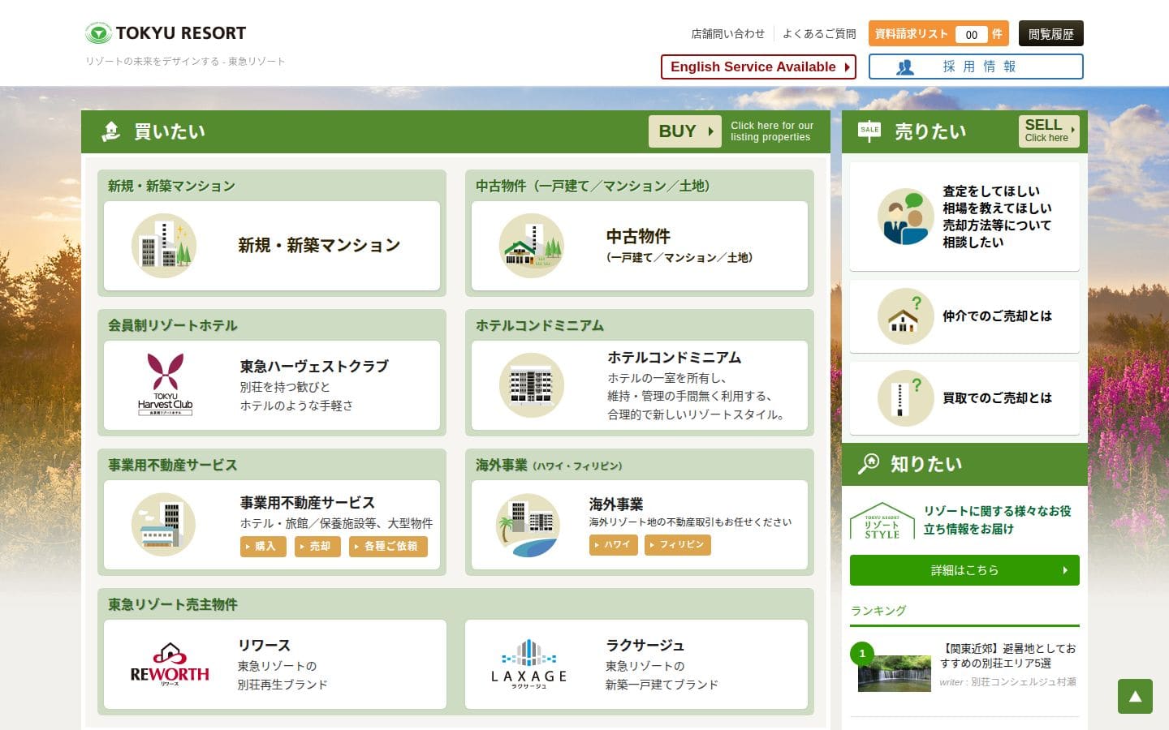Click the 海外事業 resort icon

click(x=528, y=525)
